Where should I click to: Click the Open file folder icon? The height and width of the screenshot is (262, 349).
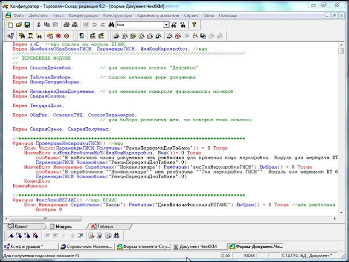click(19, 25)
